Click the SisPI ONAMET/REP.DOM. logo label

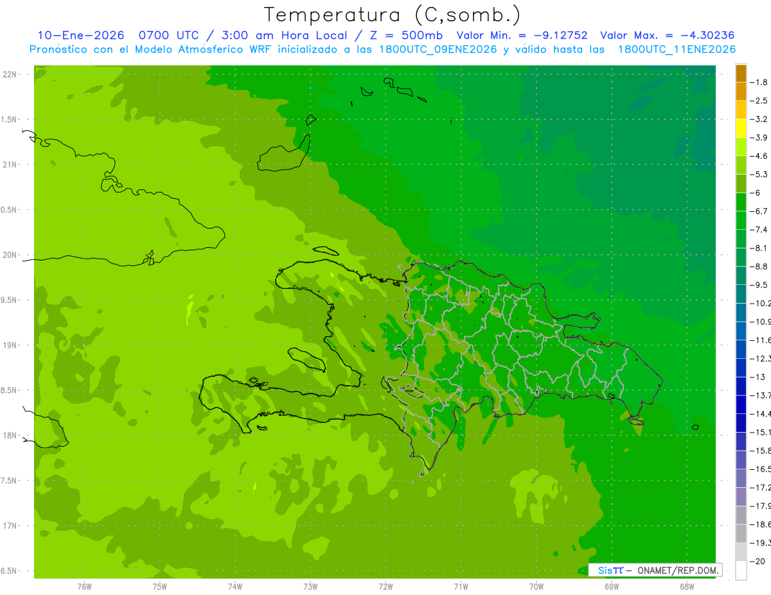click(x=655, y=570)
